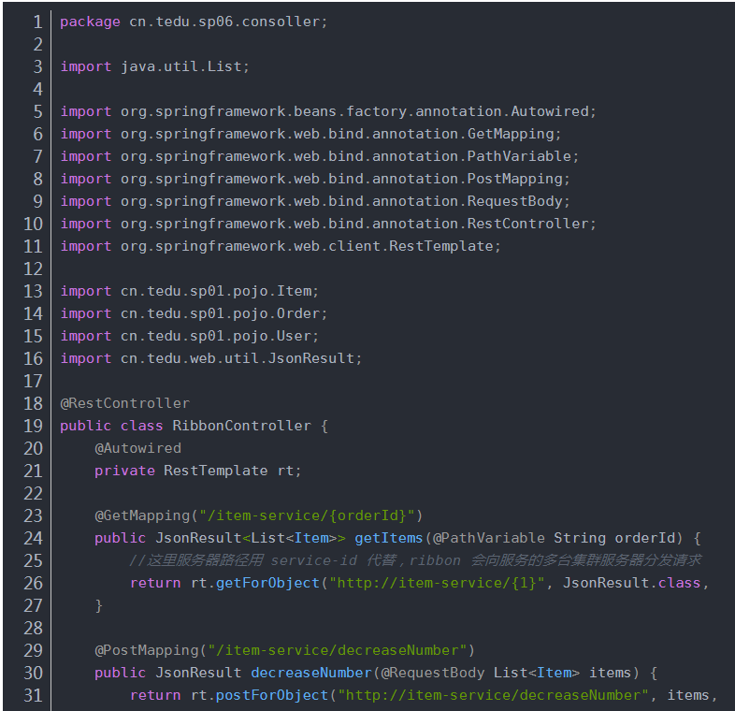Click the decreaseNumber method name
The width and height of the screenshot is (735, 711).
click(x=311, y=673)
